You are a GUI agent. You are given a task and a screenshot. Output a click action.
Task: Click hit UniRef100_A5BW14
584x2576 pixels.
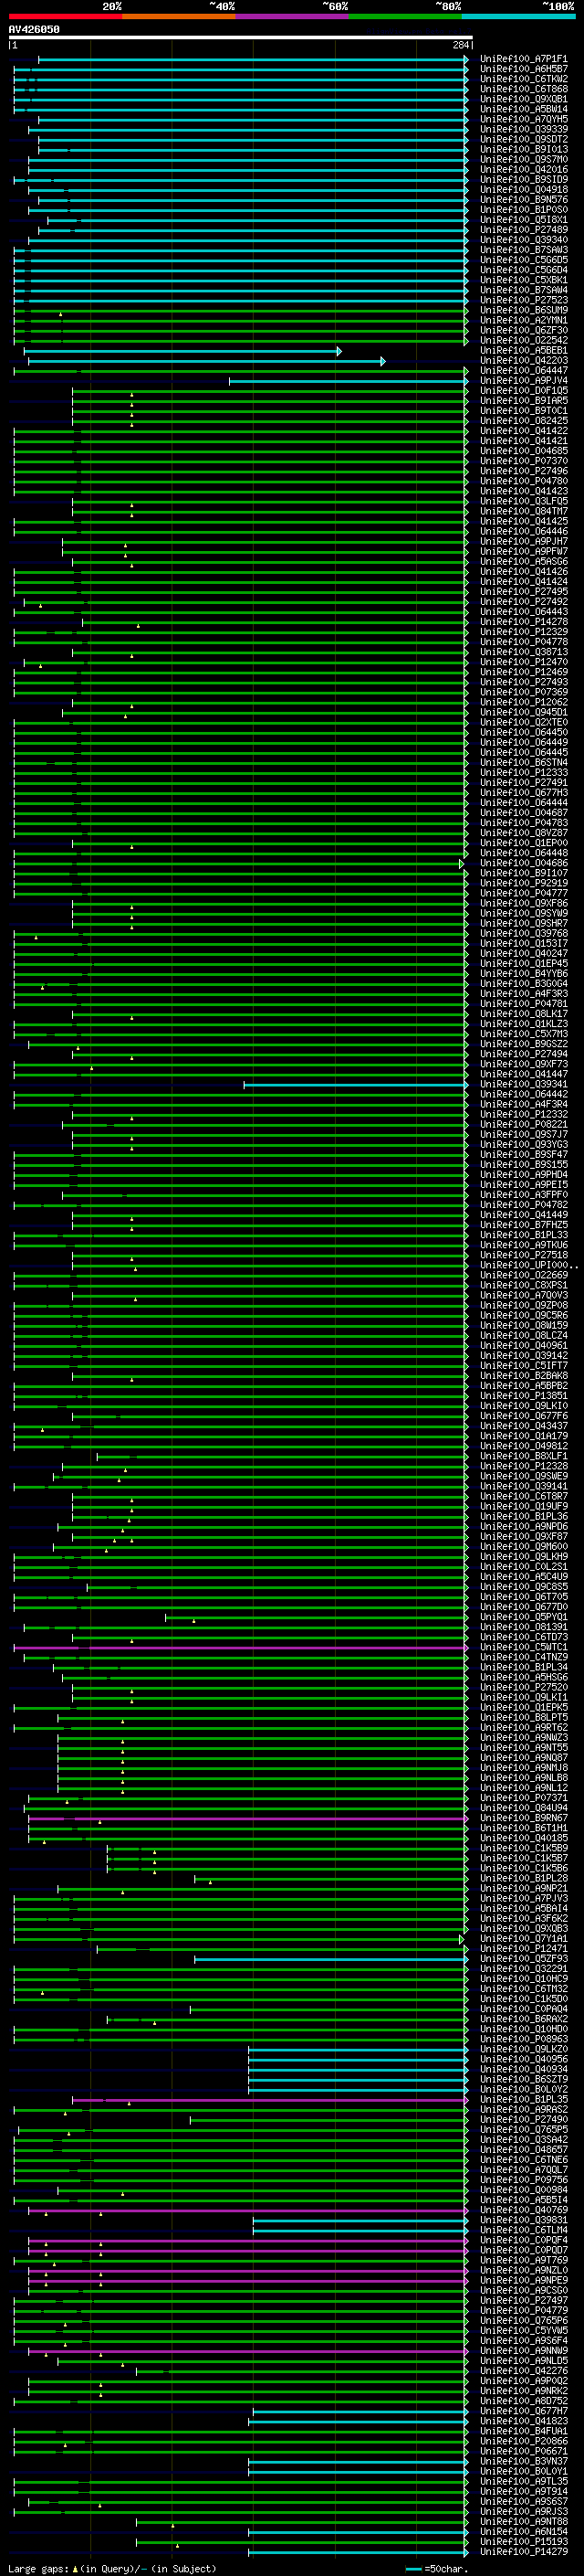click(523, 109)
